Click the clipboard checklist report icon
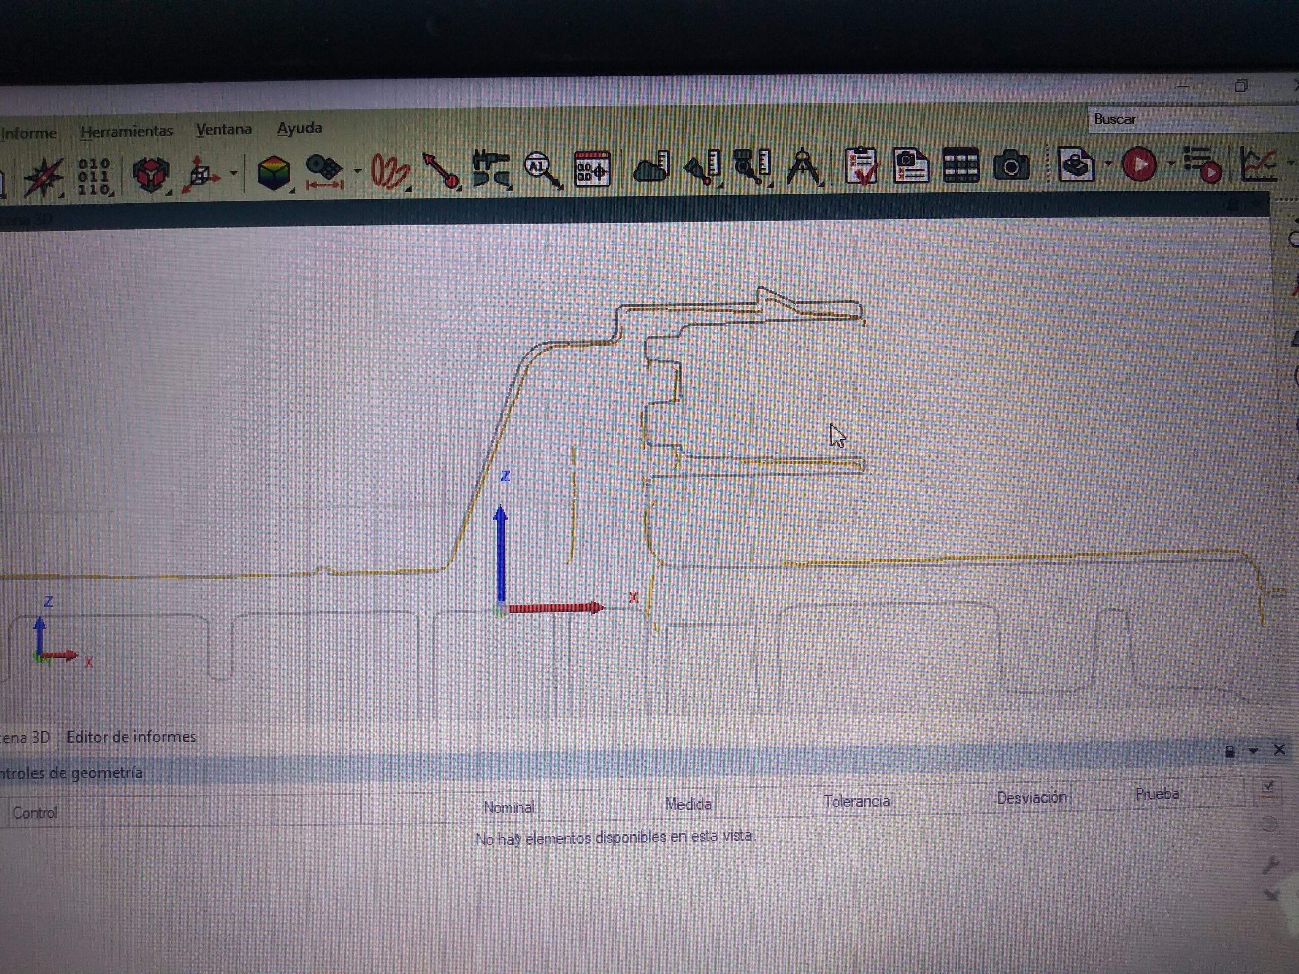 pos(861,165)
